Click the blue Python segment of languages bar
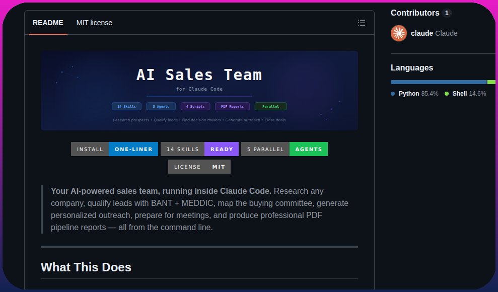The image size is (498, 292). click(439, 82)
